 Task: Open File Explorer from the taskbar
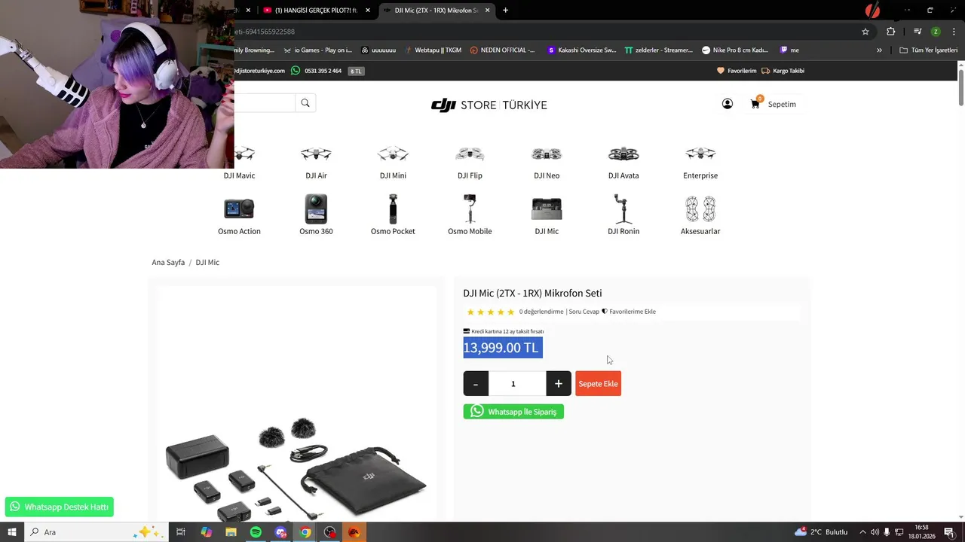231,532
